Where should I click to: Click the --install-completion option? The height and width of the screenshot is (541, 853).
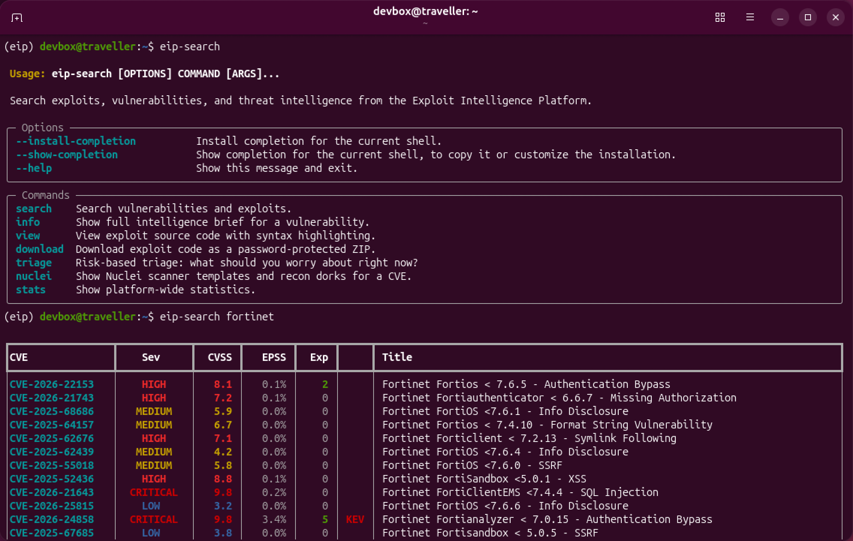coord(76,141)
